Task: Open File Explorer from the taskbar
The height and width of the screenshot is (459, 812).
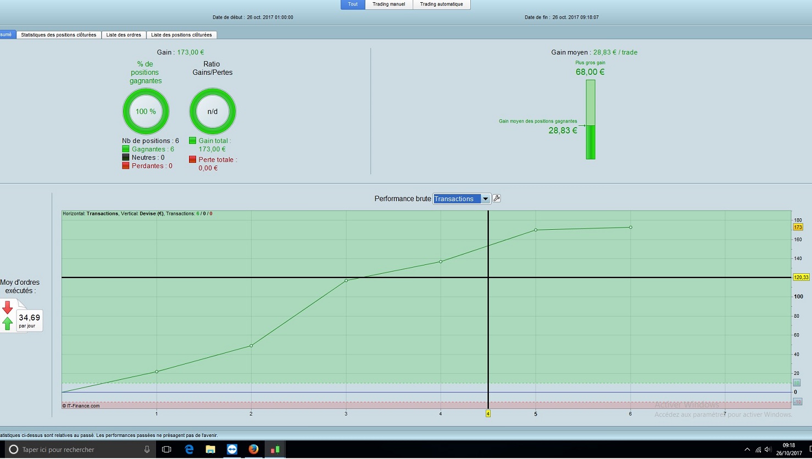Action: [210, 449]
